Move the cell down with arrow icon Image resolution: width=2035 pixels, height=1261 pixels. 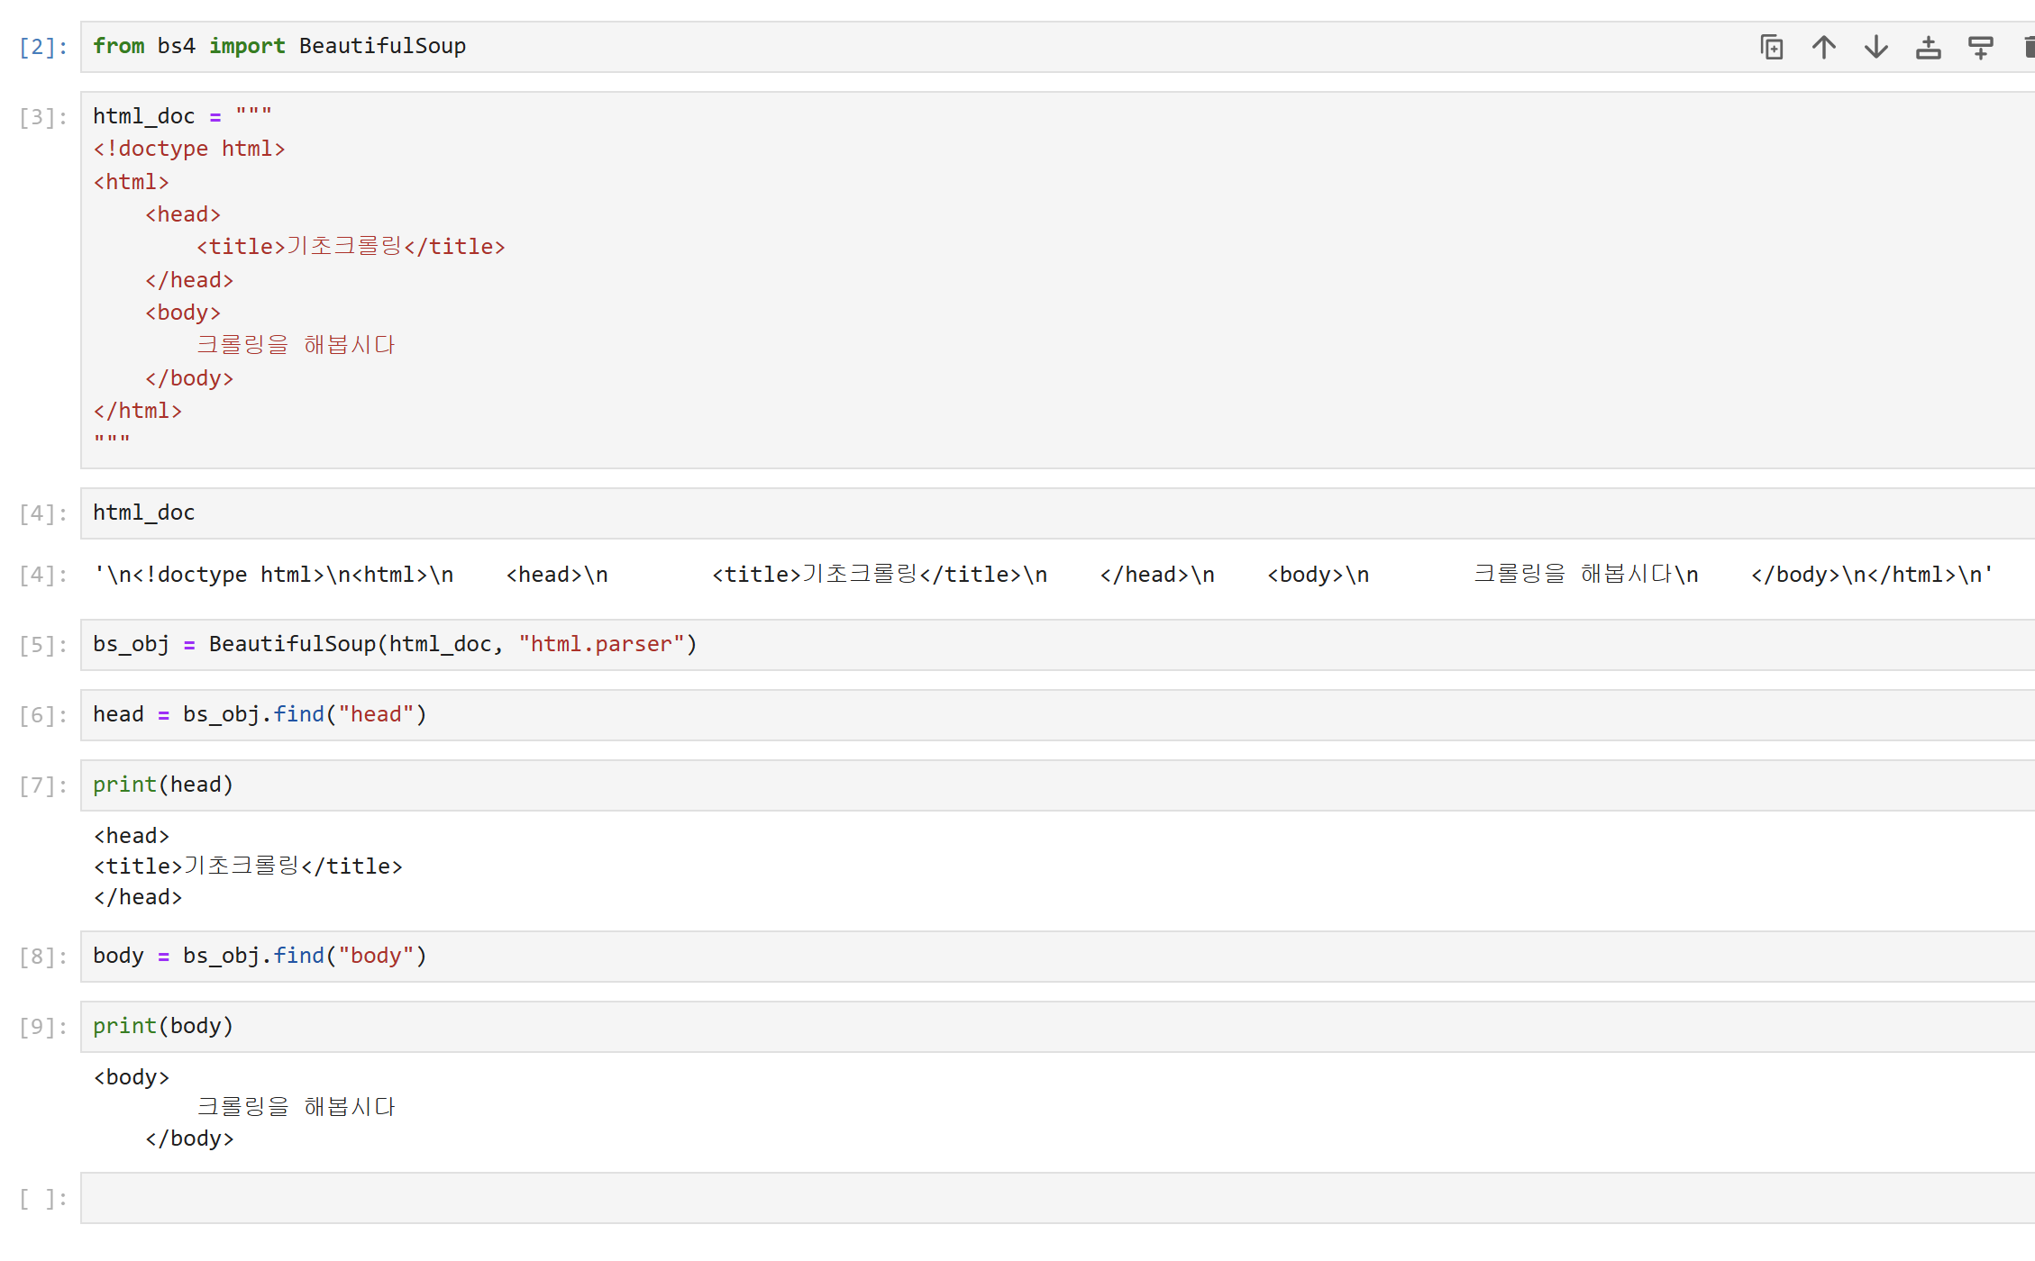pos(1875,47)
